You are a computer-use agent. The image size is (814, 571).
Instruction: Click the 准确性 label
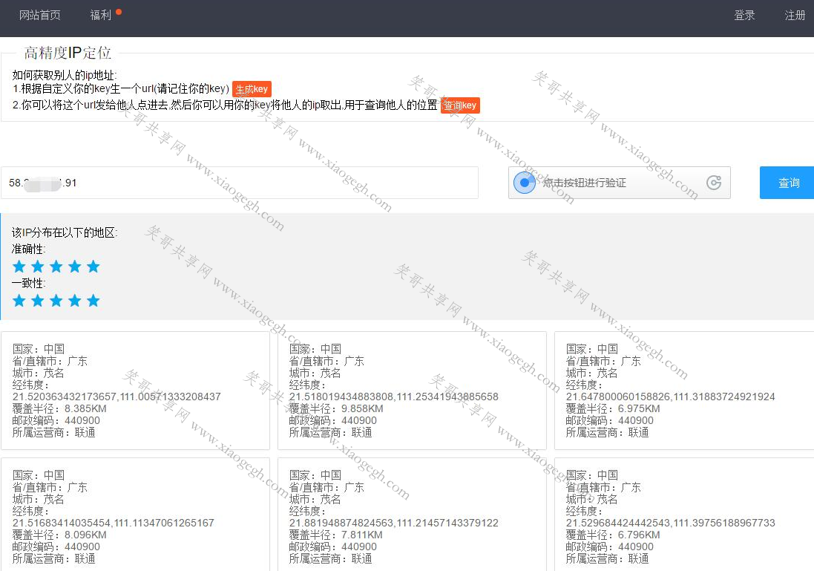click(28, 249)
